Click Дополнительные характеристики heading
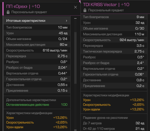 click(31, 100)
